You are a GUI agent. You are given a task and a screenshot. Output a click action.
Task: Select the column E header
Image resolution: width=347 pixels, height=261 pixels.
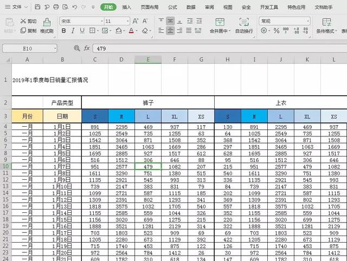click(148, 60)
